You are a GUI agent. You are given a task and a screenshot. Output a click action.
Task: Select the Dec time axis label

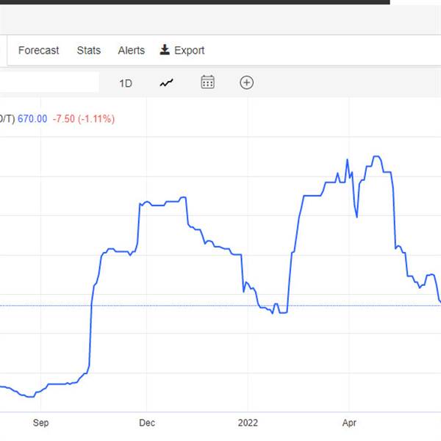click(147, 423)
